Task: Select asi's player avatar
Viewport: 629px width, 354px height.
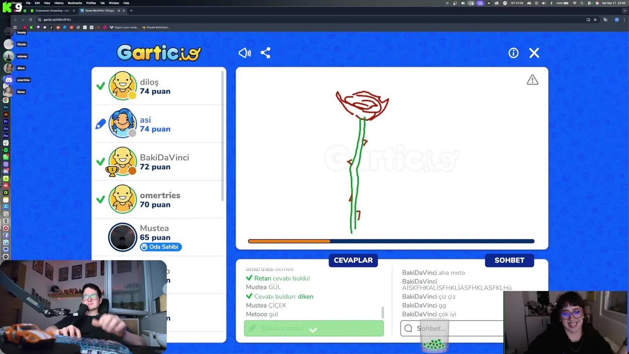Action: click(122, 123)
